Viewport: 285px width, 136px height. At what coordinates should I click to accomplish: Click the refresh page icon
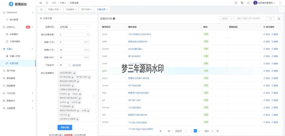point(47,3)
